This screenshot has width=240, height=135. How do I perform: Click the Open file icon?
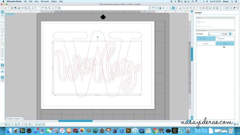point(6,8)
